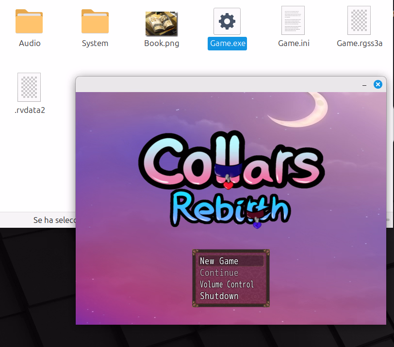Select the Game.ini document icon
Image resolution: width=394 pixels, height=347 pixels.
(293, 20)
